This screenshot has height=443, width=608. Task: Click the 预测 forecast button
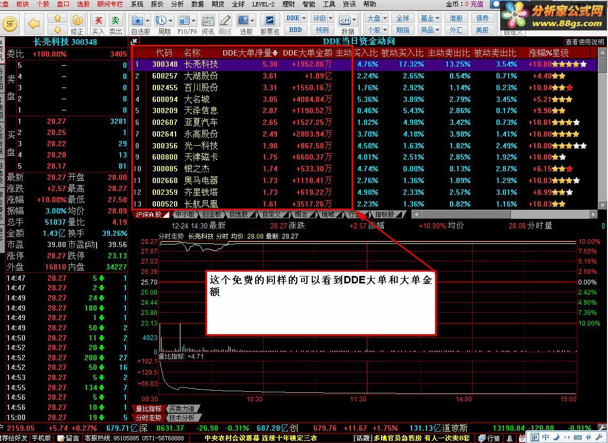[322, 29]
